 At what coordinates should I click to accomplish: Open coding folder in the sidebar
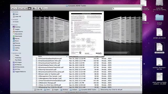coord(16,48)
